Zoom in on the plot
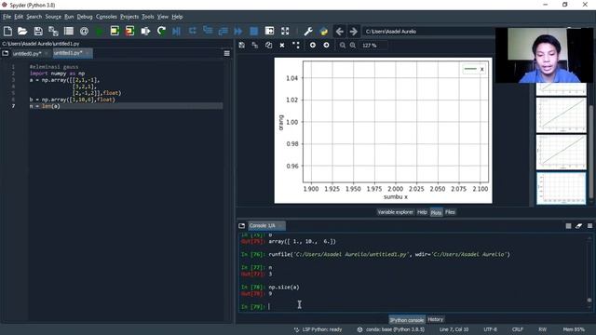 [x=353, y=46]
